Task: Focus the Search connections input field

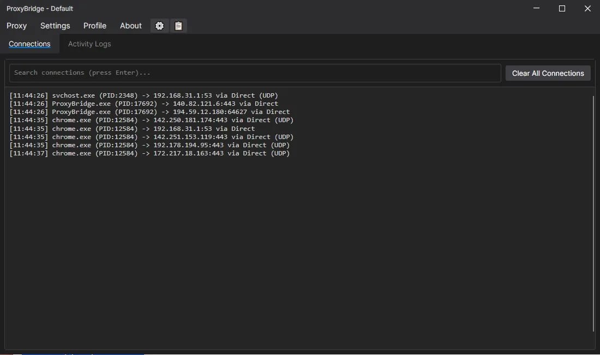Action: [x=255, y=73]
